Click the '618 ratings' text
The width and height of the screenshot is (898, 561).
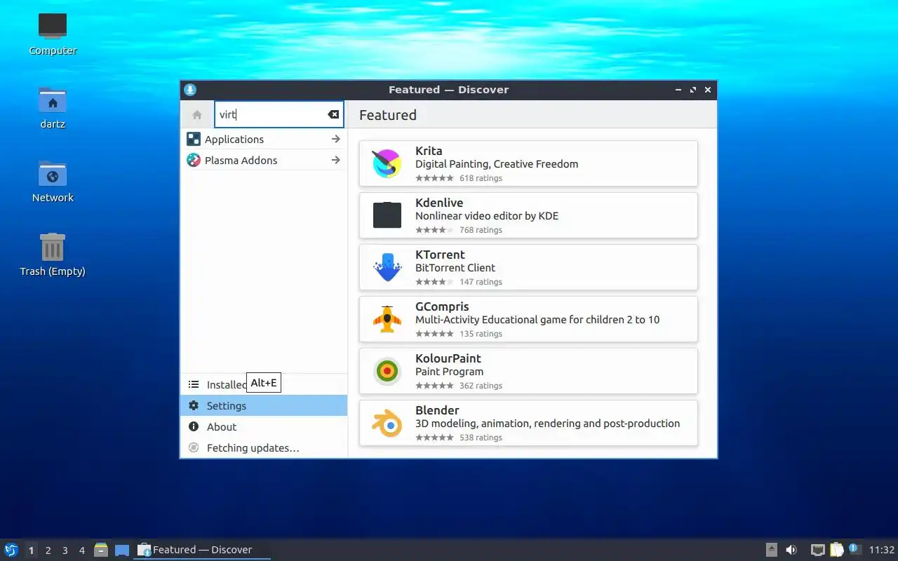coord(481,178)
